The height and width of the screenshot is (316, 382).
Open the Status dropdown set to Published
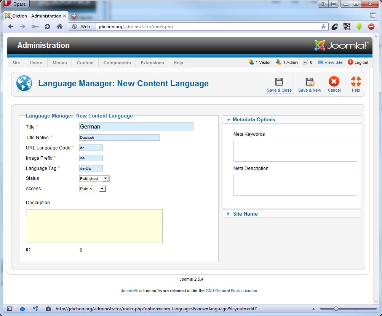94,178
